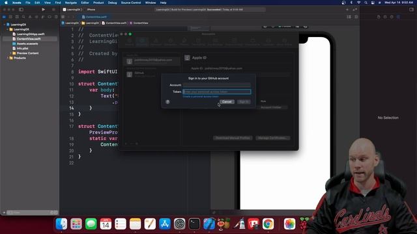Open Spotlight search in menu bar
This screenshot has height=234, width=417.
click(x=366, y=3)
